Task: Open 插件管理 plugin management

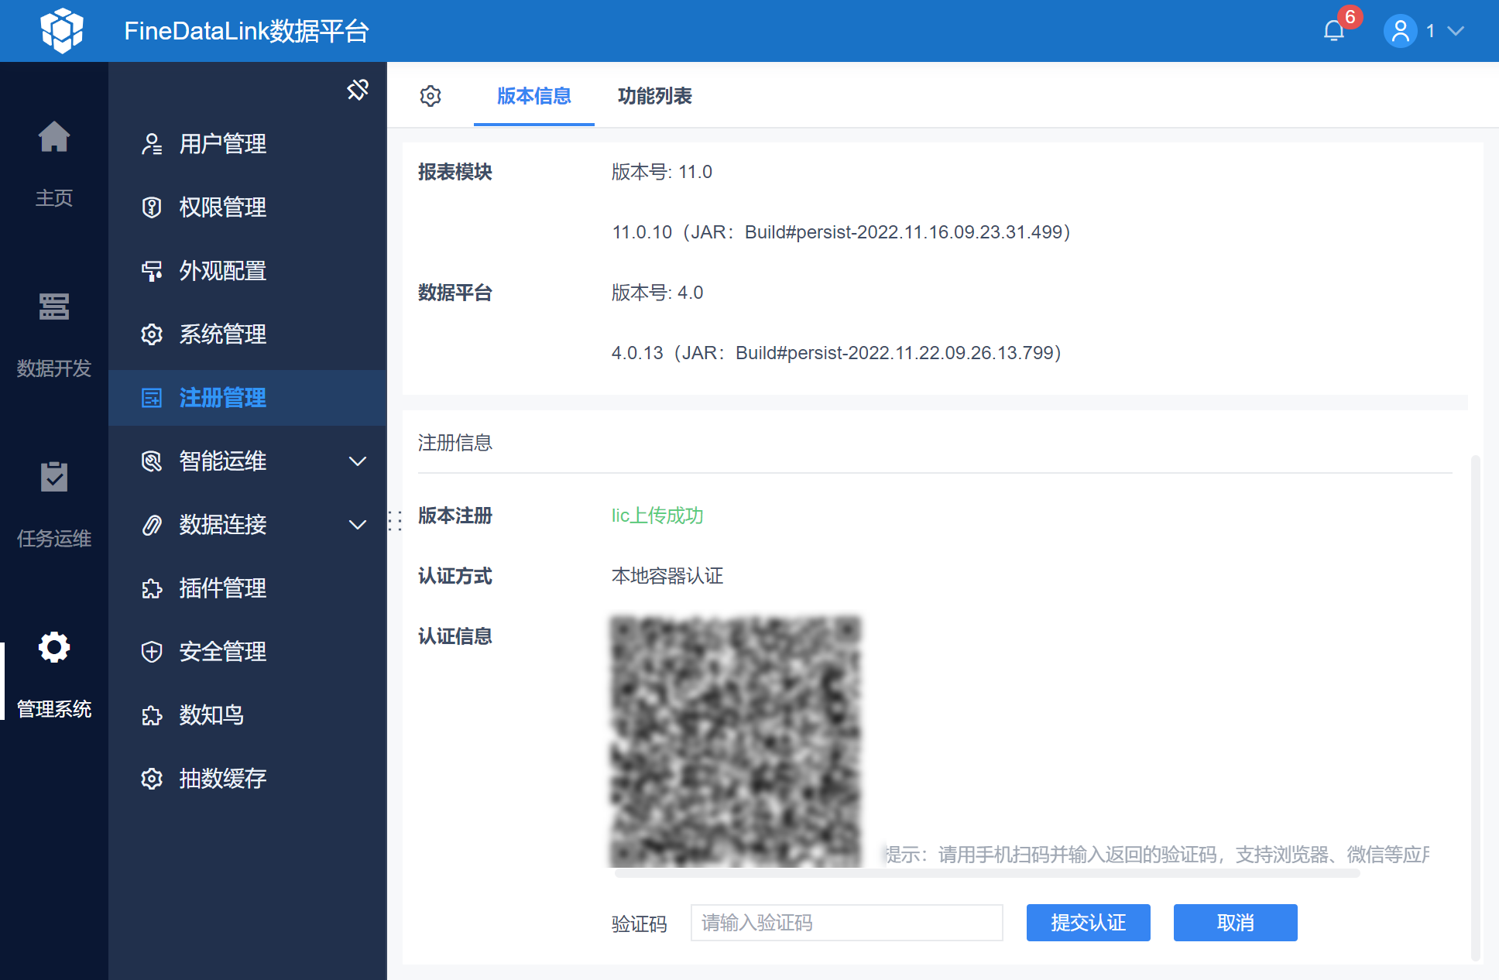Action: click(222, 588)
